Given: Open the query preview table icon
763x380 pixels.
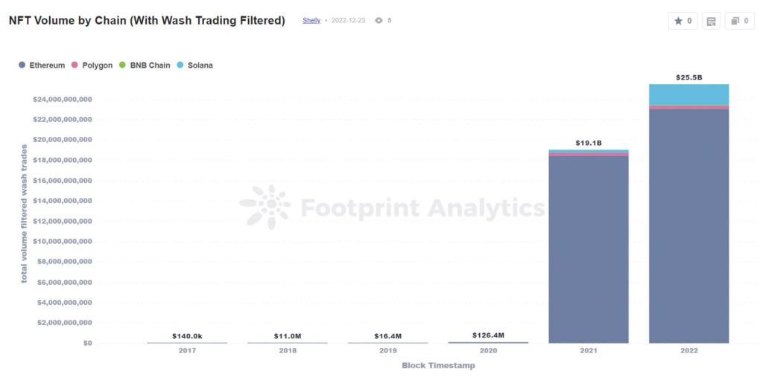Looking at the screenshot, I should click(x=711, y=21).
